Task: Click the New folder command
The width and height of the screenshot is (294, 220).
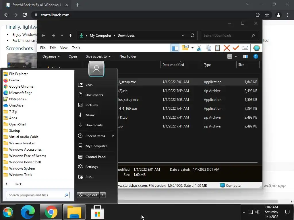Action: click(128, 56)
